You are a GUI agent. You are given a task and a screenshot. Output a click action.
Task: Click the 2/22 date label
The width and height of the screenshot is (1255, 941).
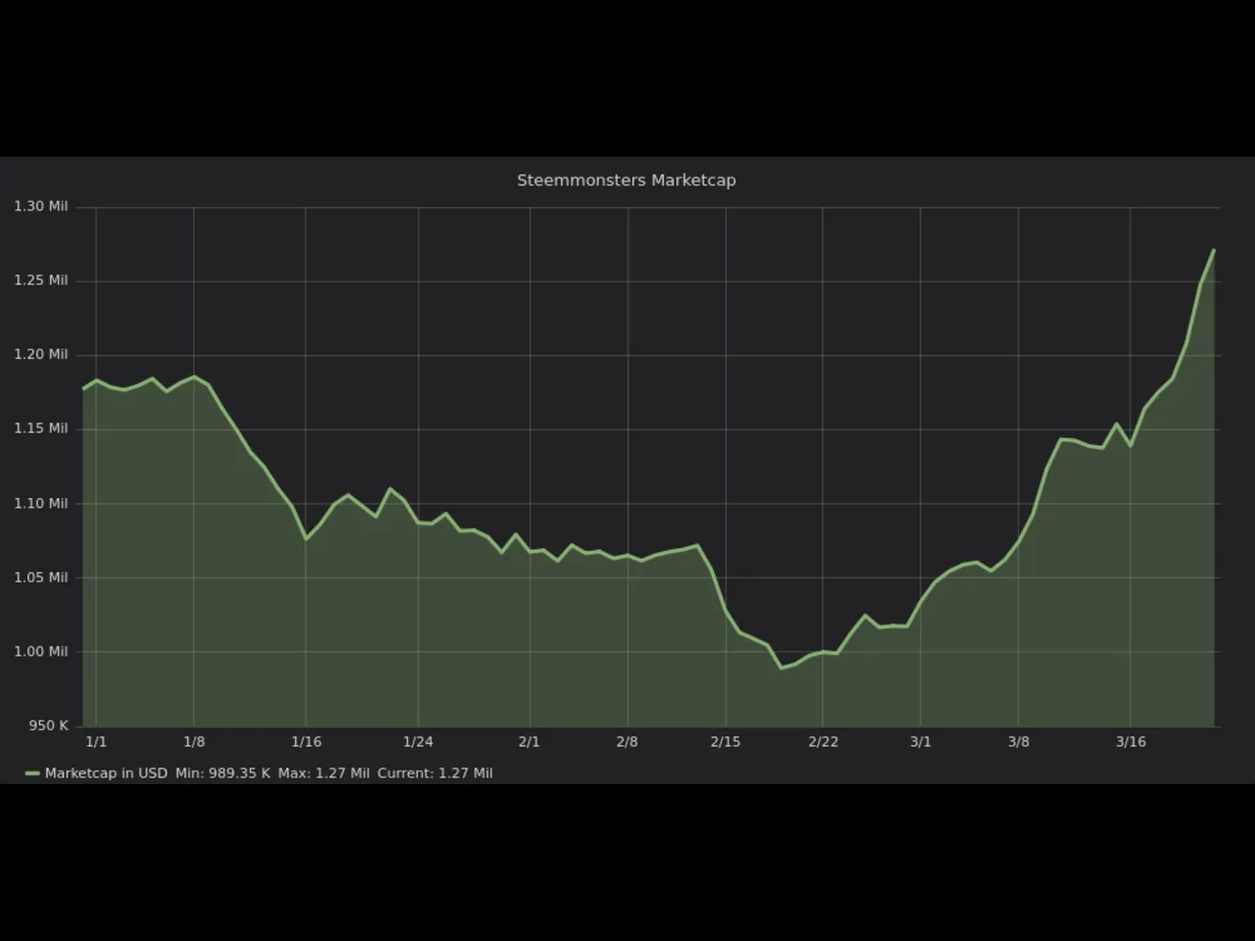point(824,742)
